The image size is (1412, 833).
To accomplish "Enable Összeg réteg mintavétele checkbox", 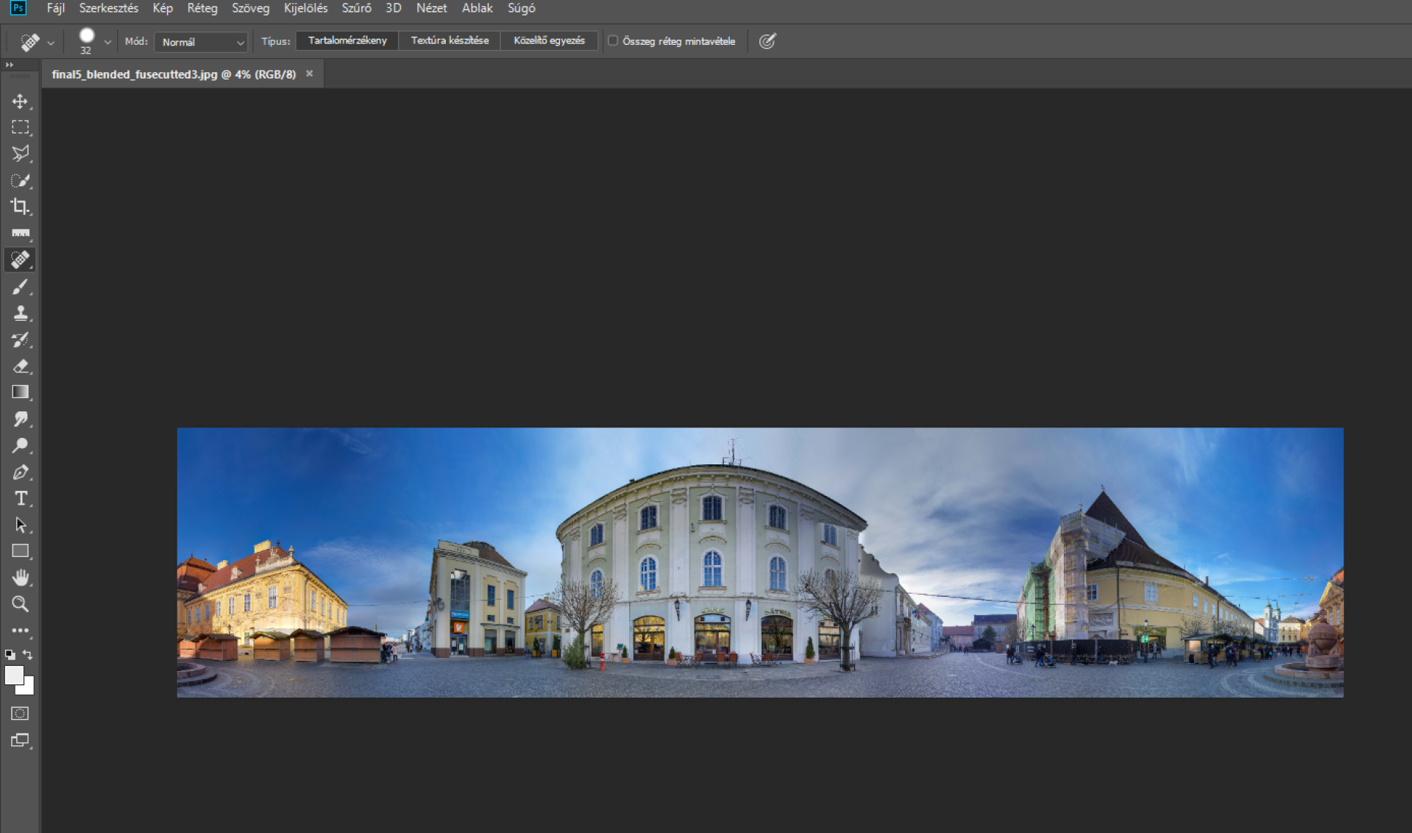I will [x=612, y=41].
